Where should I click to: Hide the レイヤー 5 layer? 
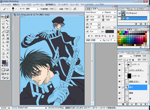[x=119, y=65]
